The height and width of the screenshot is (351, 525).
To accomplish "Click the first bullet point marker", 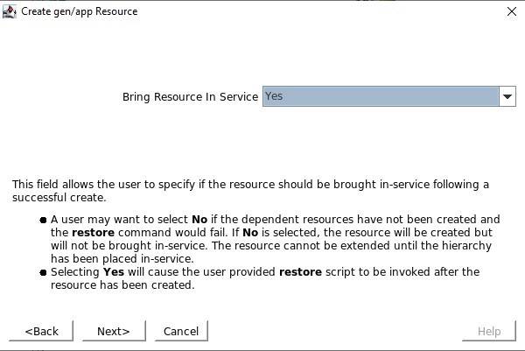I will coord(43,220).
